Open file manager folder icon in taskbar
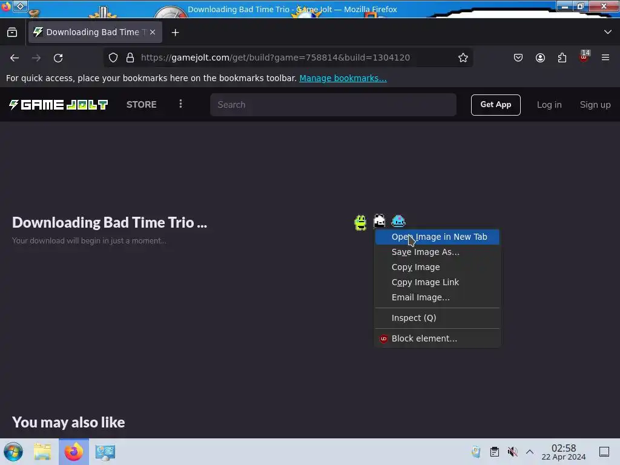 click(42, 452)
